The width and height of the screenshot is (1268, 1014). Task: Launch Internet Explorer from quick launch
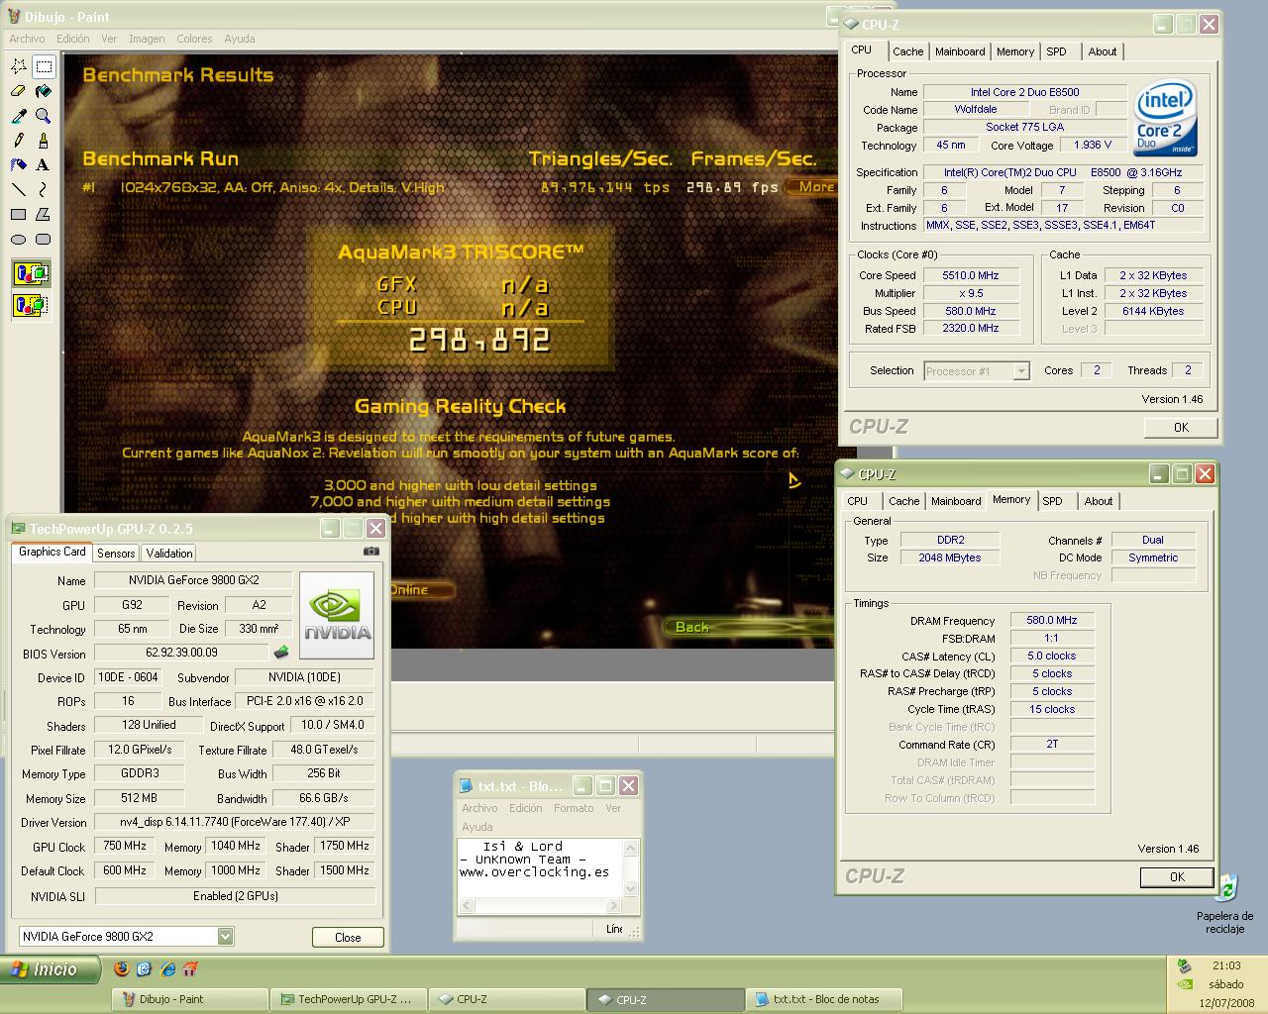[x=168, y=969]
